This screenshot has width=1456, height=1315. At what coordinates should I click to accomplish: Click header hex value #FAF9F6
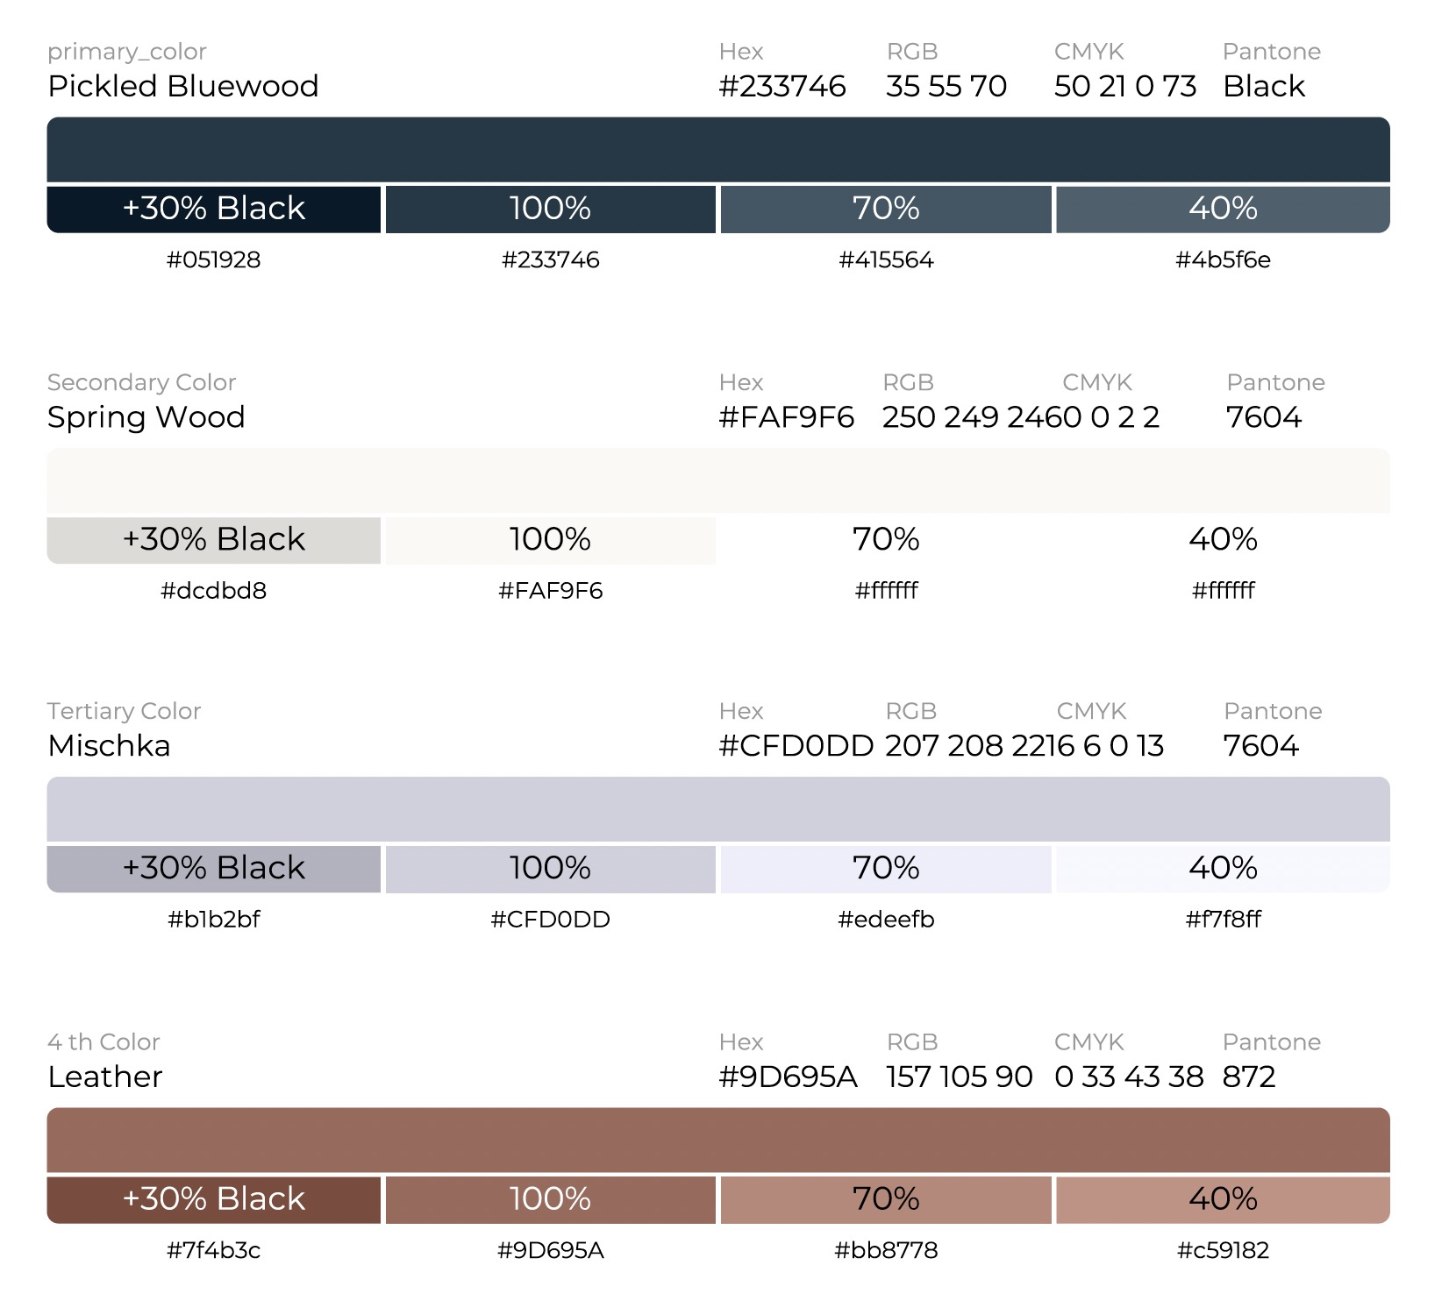pos(786,417)
